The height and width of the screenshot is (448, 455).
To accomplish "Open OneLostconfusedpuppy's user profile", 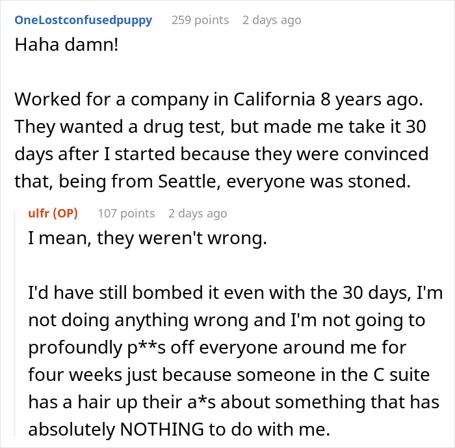I will click(83, 20).
